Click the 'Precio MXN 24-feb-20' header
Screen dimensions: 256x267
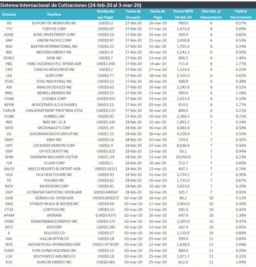(183, 14)
